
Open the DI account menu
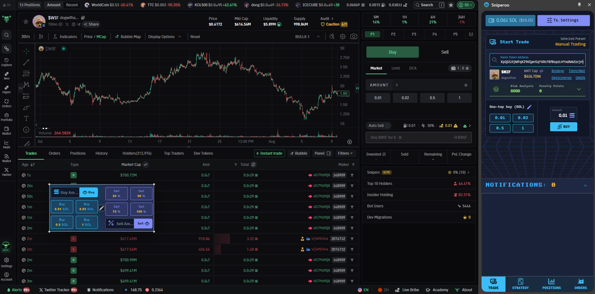[x=466, y=5]
